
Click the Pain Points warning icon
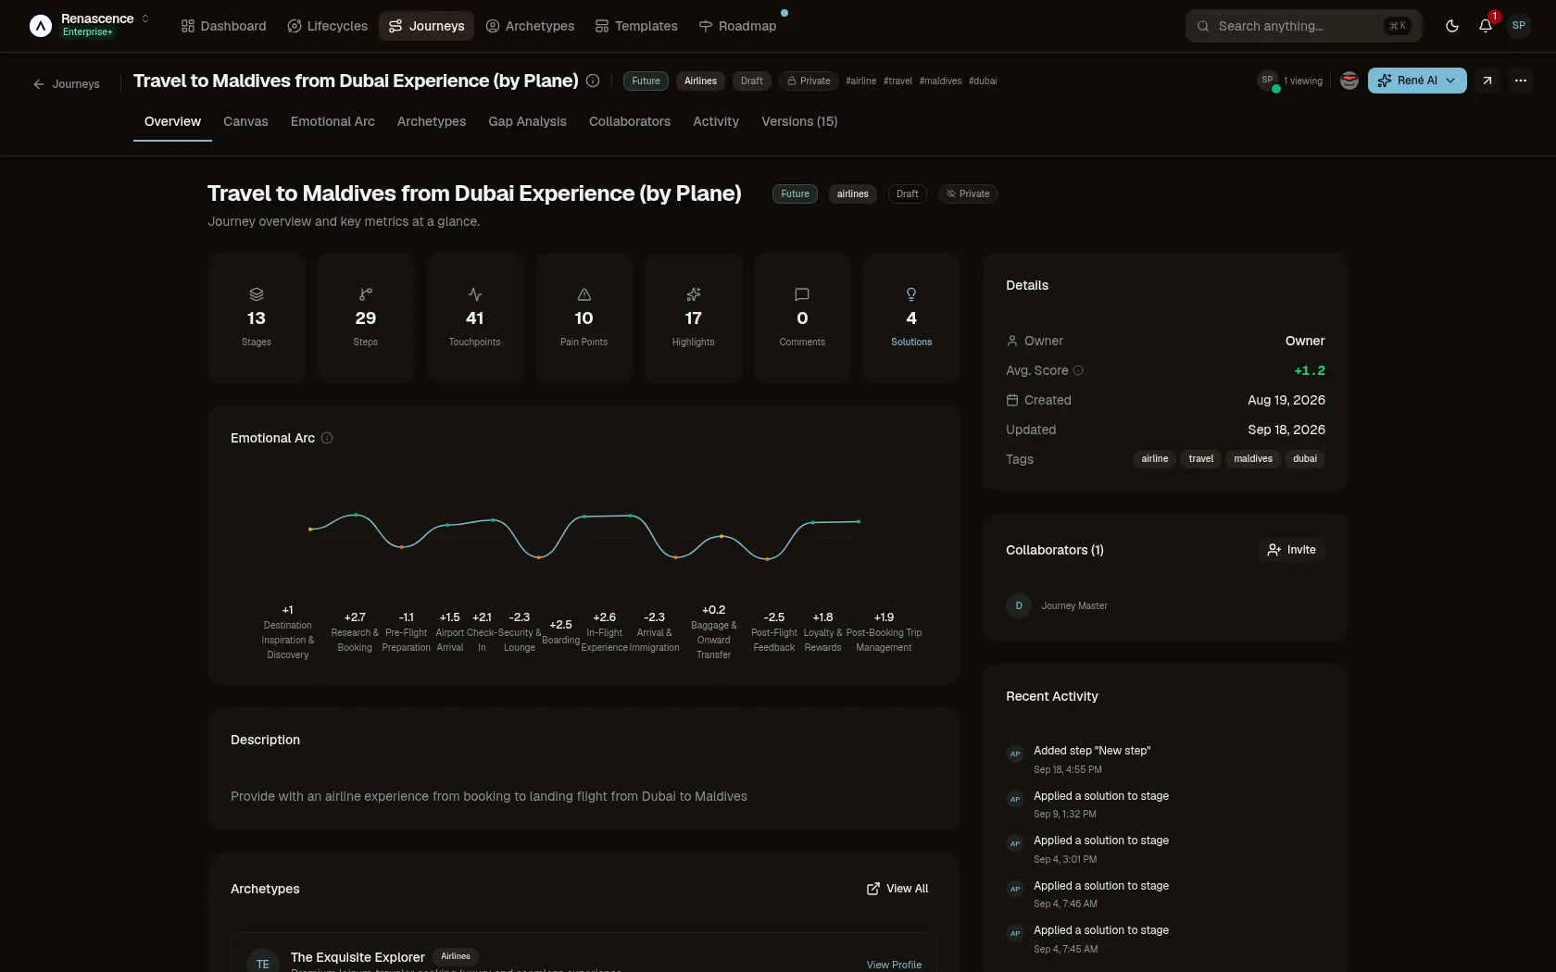pos(584,294)
